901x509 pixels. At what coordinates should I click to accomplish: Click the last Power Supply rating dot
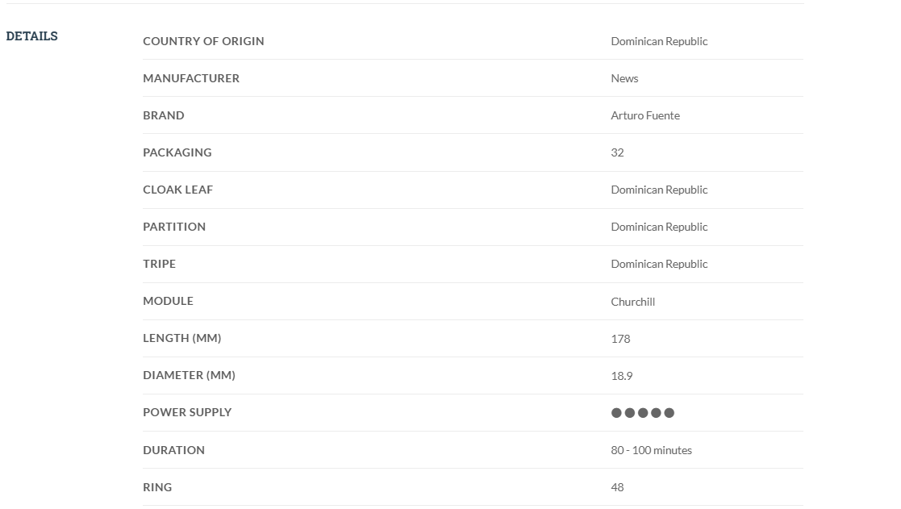[669, 413]
